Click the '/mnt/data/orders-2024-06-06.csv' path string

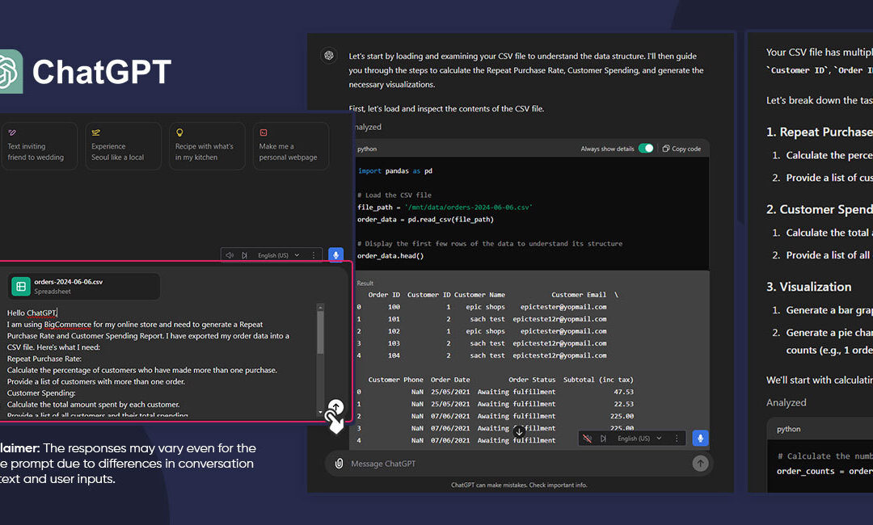click(x=468, y=207)
